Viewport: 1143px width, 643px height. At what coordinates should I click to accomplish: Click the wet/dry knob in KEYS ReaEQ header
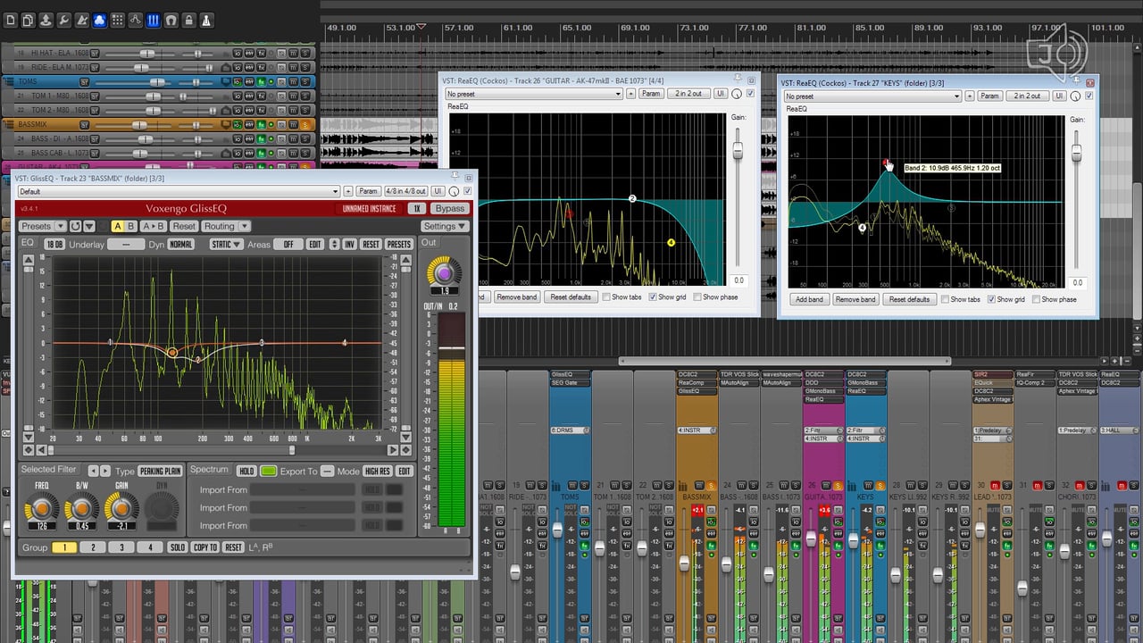click(x=1075, y=96)
